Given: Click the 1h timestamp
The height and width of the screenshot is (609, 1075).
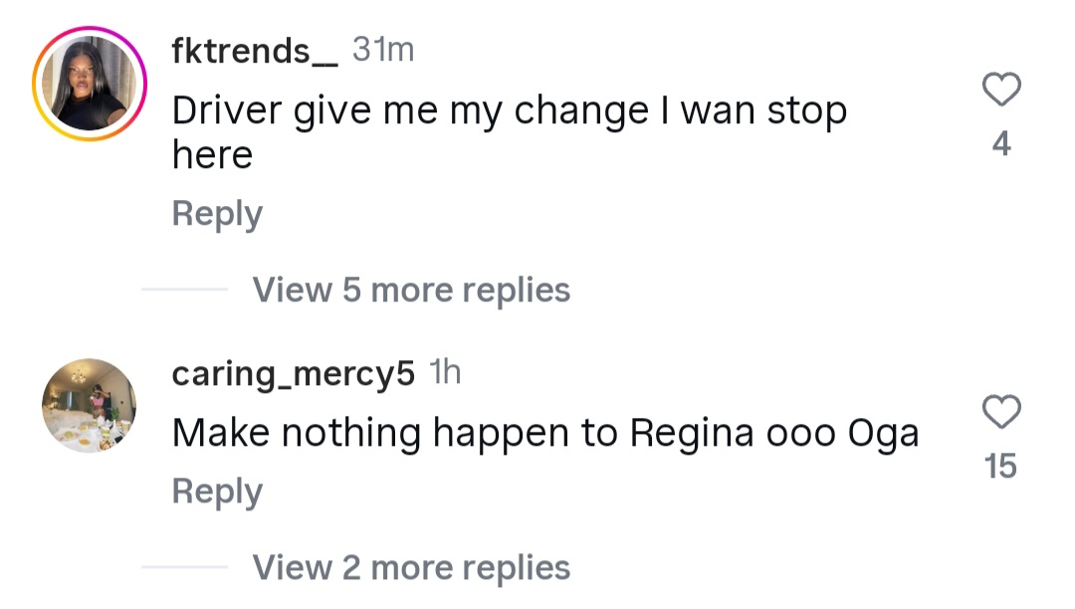Looking at the screenshot, I should [x=445, y=373].
